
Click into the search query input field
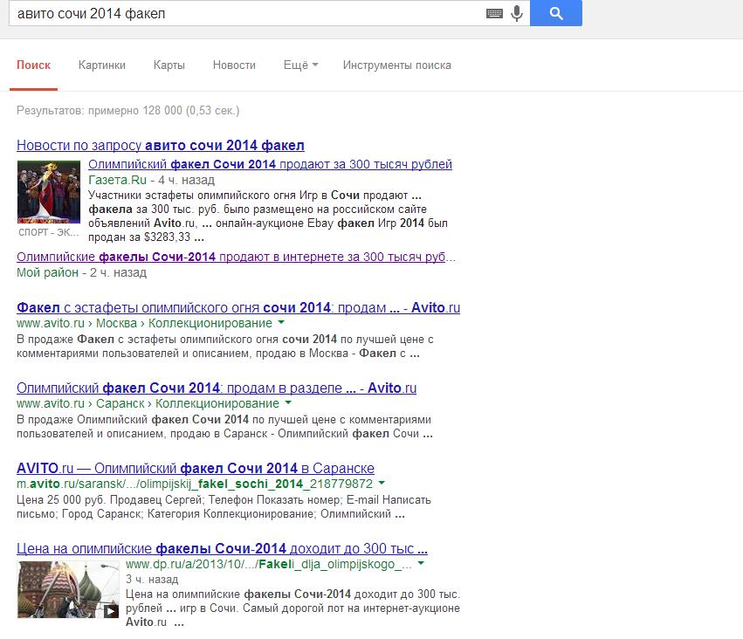244,13
